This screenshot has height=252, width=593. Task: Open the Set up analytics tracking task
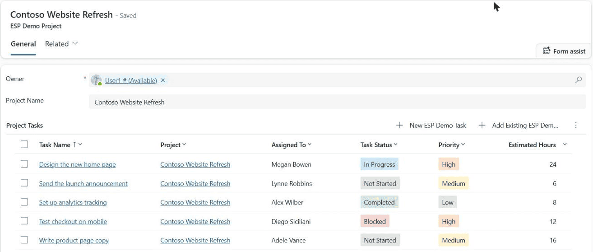tap(73, 202)
